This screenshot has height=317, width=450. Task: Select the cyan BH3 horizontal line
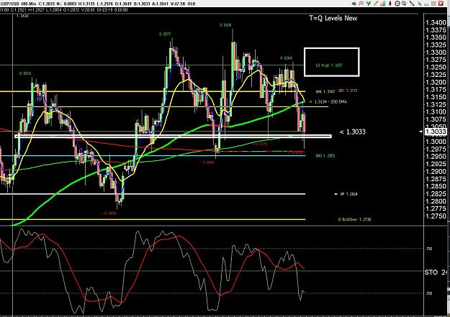[x=153, y=156]
